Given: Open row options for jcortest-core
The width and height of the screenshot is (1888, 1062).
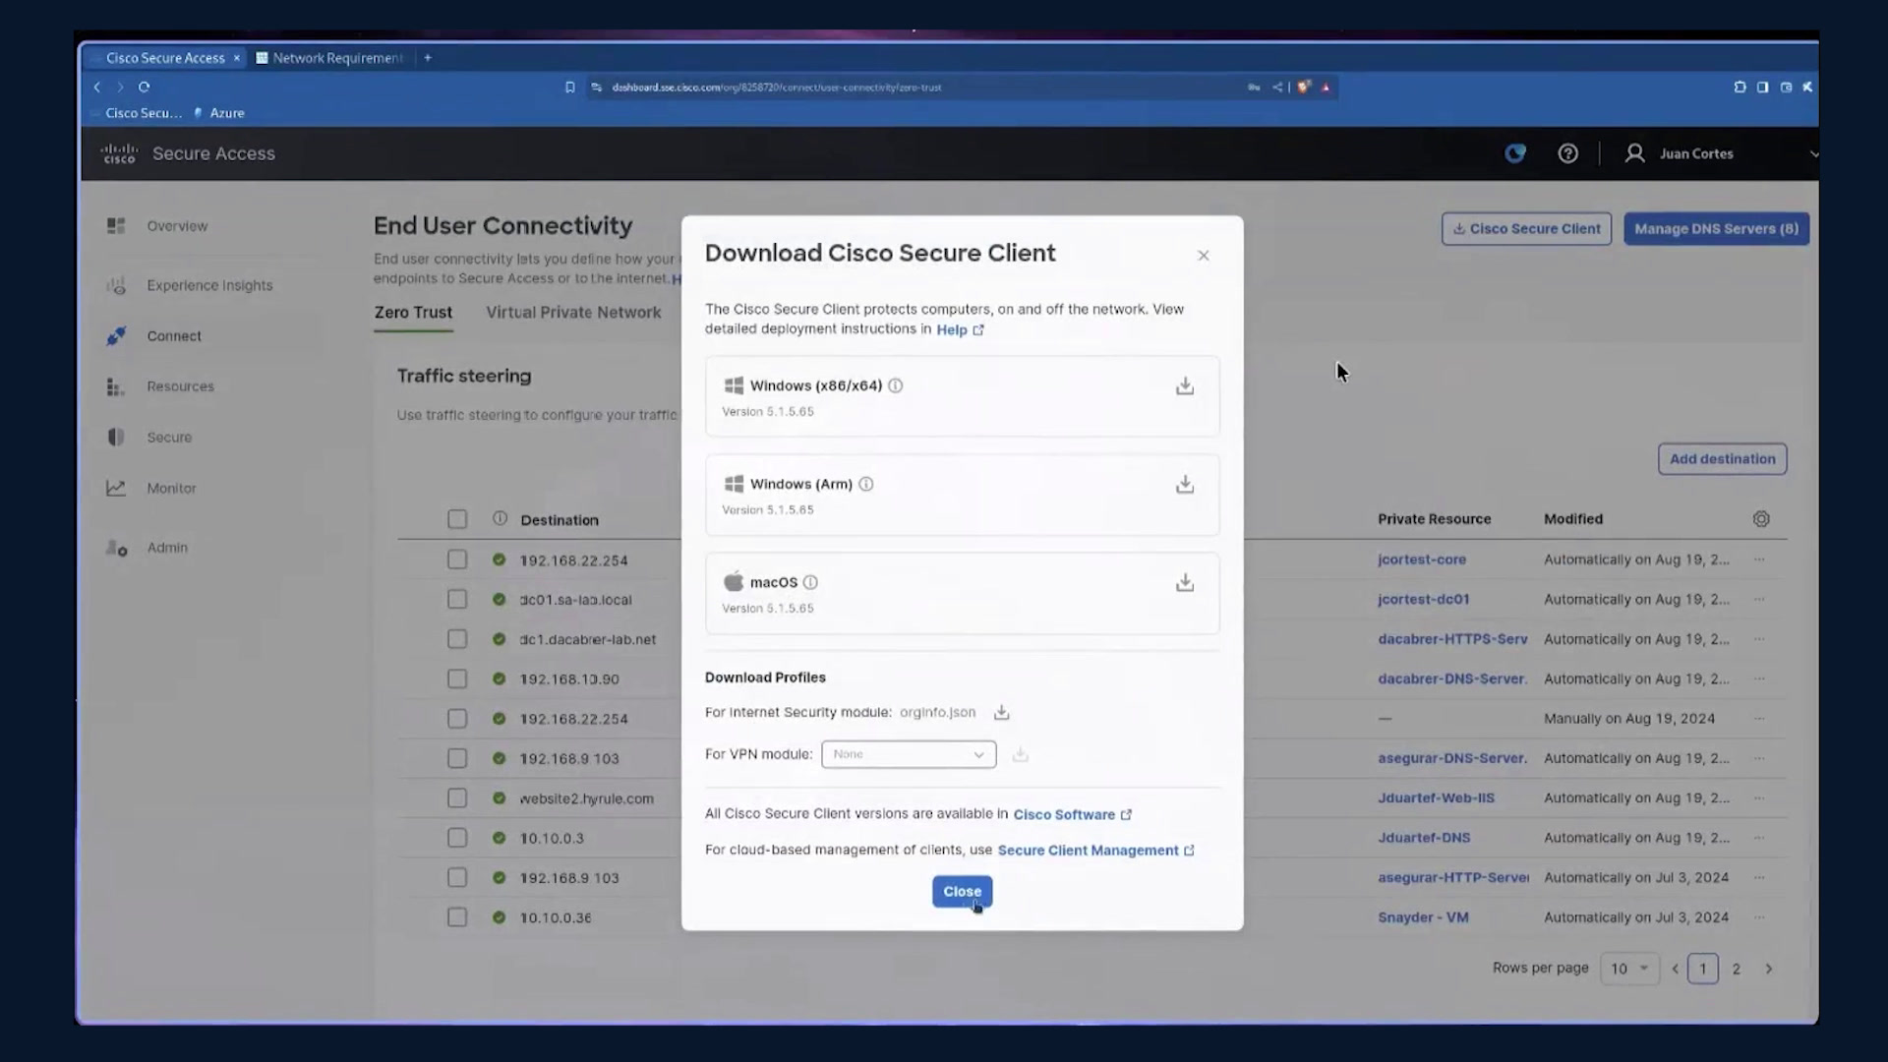Looking at the screenshot, I should [1759, 560].
